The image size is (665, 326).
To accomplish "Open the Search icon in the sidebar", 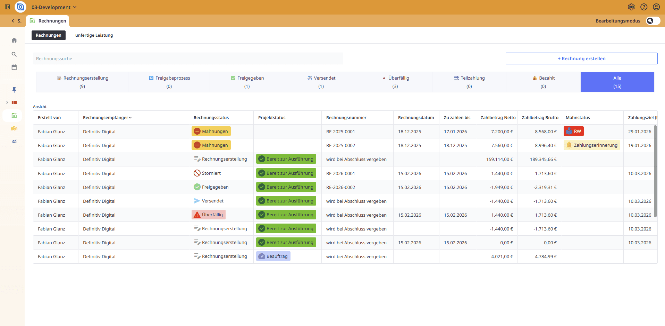I will click(x=14, y=54).
